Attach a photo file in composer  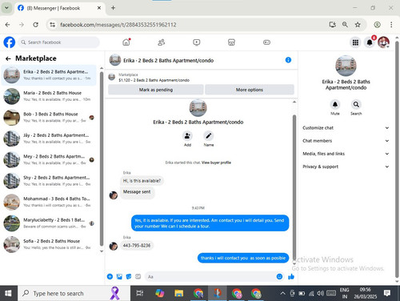coord(119,276)
